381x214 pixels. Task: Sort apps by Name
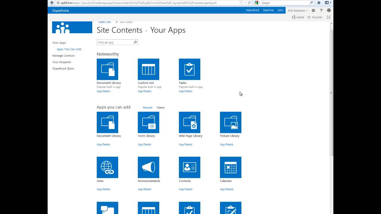[x=160, y=108]
